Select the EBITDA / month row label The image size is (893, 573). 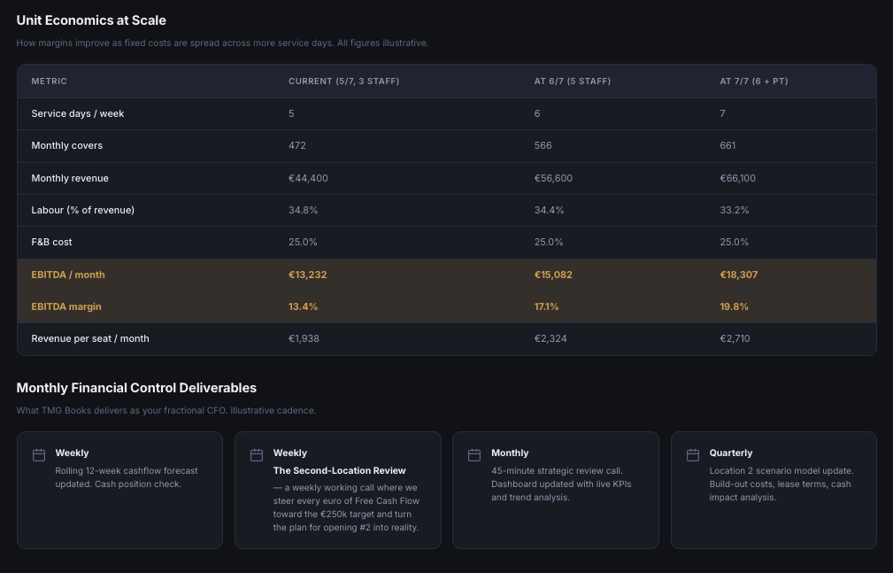tap(68, 275)
